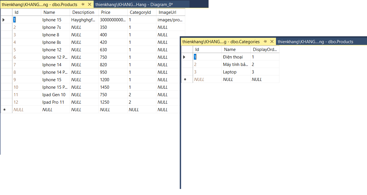Click the NULL Price cell in Products new row
This screenshot has height=195, width=367.
pyautogui.click(x=113, y=110)
